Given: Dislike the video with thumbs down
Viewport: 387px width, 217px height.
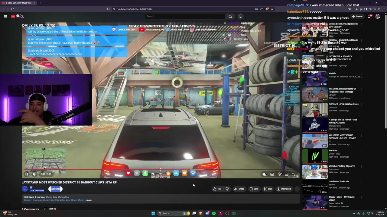Looking at the screenshot, I should (227, 189).
